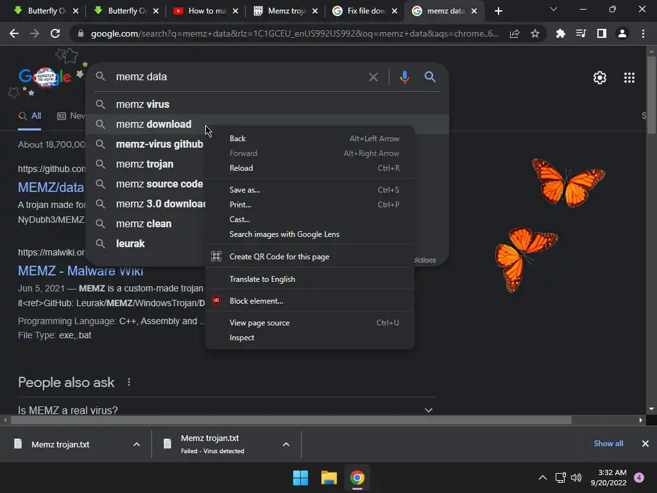Open tab search chevron in title bar

[x=554, y=9]
